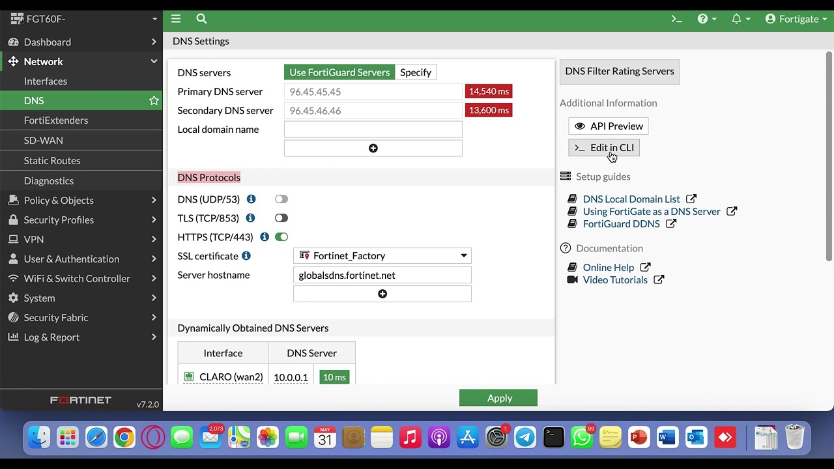Click the Secondary DNS server field
This screenshot has height=469, width=834.
[373, 111]
